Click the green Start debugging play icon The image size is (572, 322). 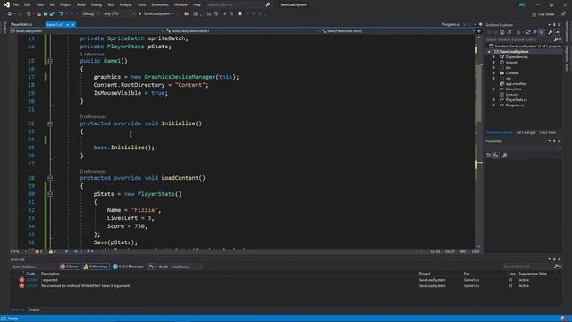[139, 14]
